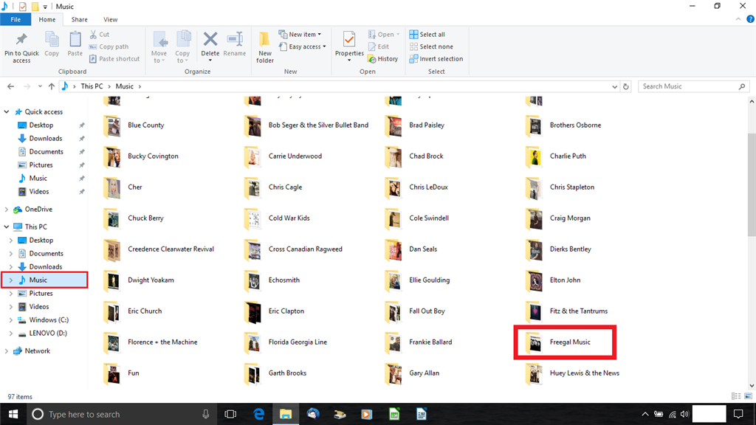Switch to large icons view in status bar
Screen dimensions: 756x425
(749, 396)
